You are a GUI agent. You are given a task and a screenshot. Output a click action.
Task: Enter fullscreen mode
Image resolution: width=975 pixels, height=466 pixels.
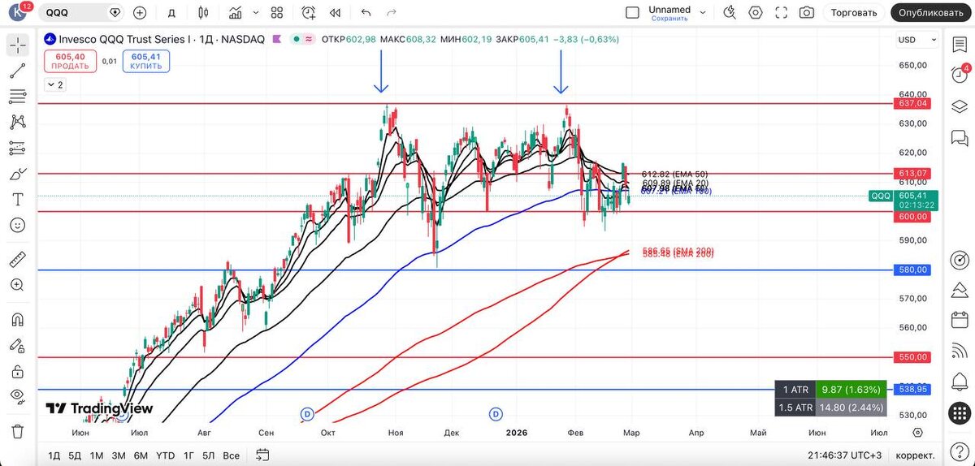pyautogui.click(x=782, y=13)
